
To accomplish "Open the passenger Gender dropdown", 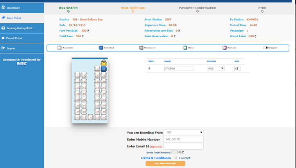I will [x=215, y=68].
